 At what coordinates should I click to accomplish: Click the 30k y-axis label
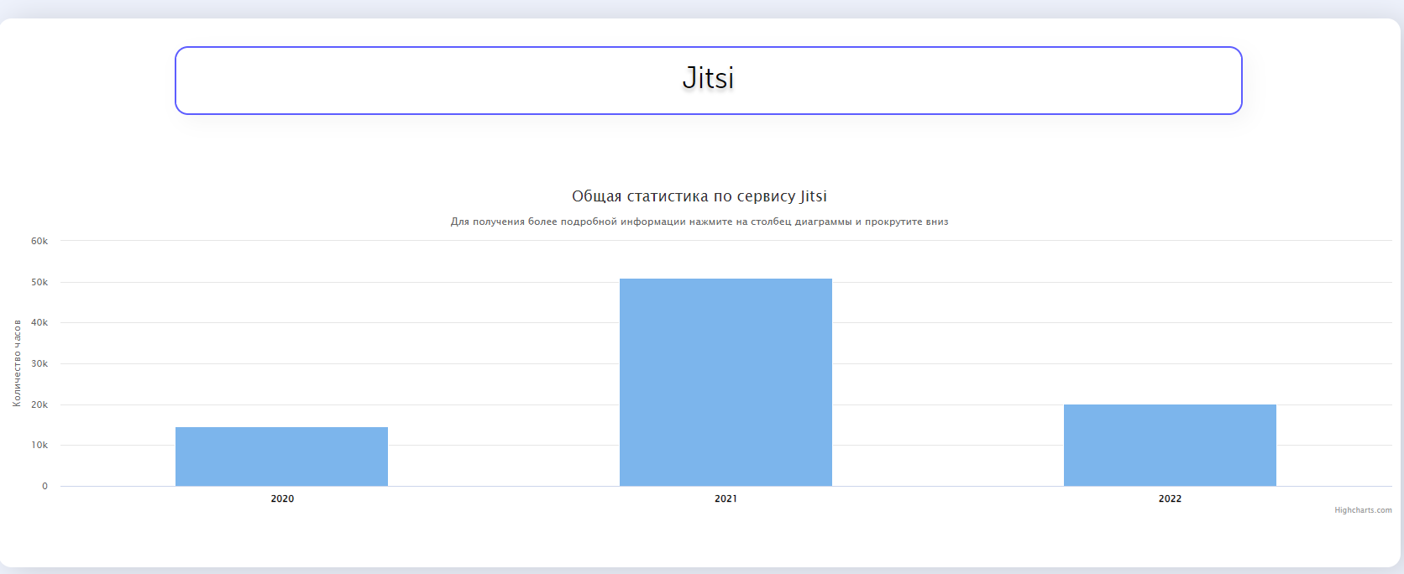[x=39, y=363]
